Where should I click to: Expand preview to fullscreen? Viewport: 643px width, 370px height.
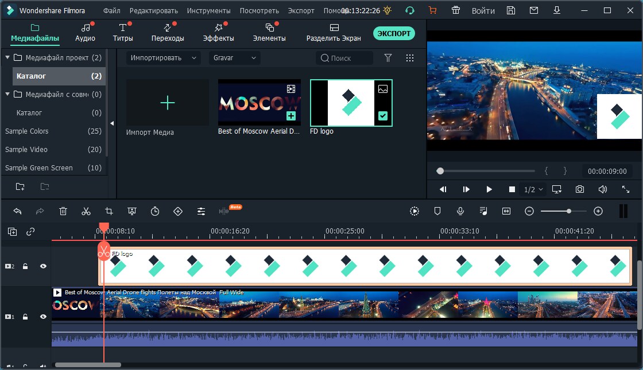coord(625,189)
